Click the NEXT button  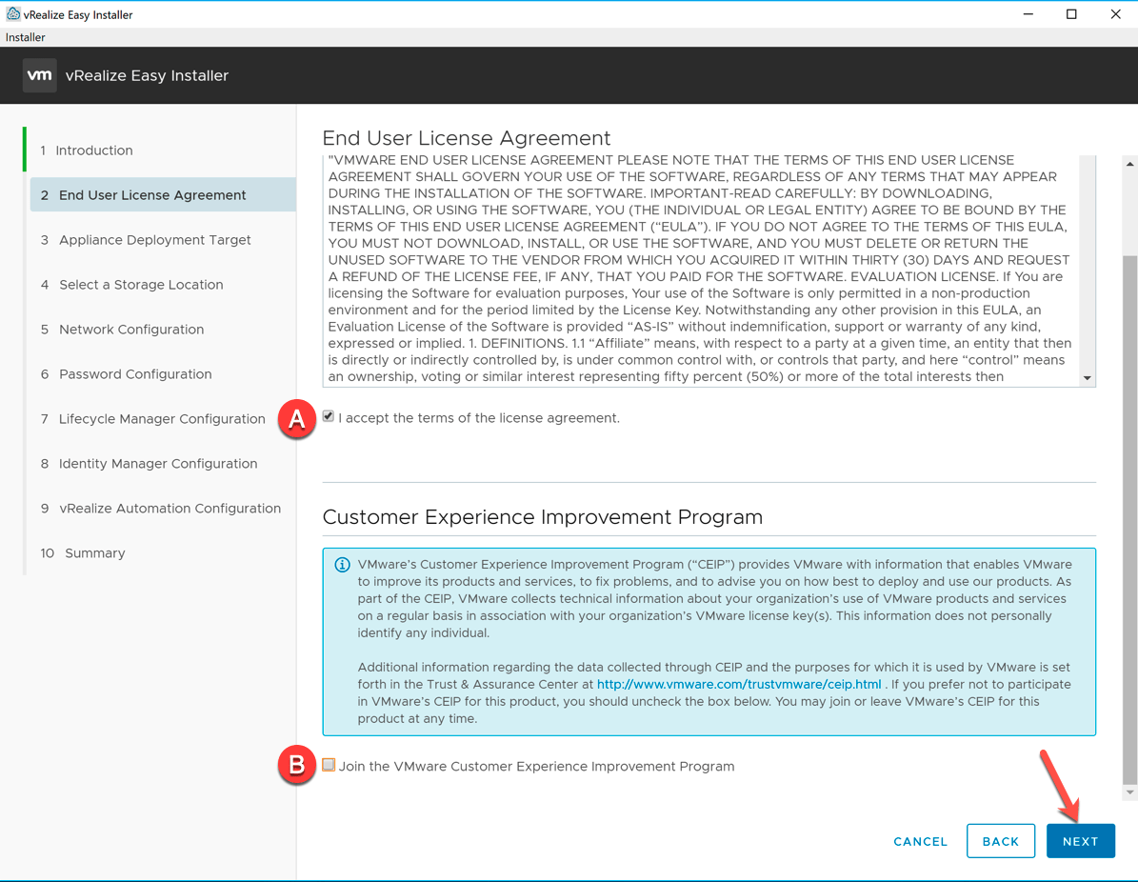pyautogui.click(x=1080, y=841)
